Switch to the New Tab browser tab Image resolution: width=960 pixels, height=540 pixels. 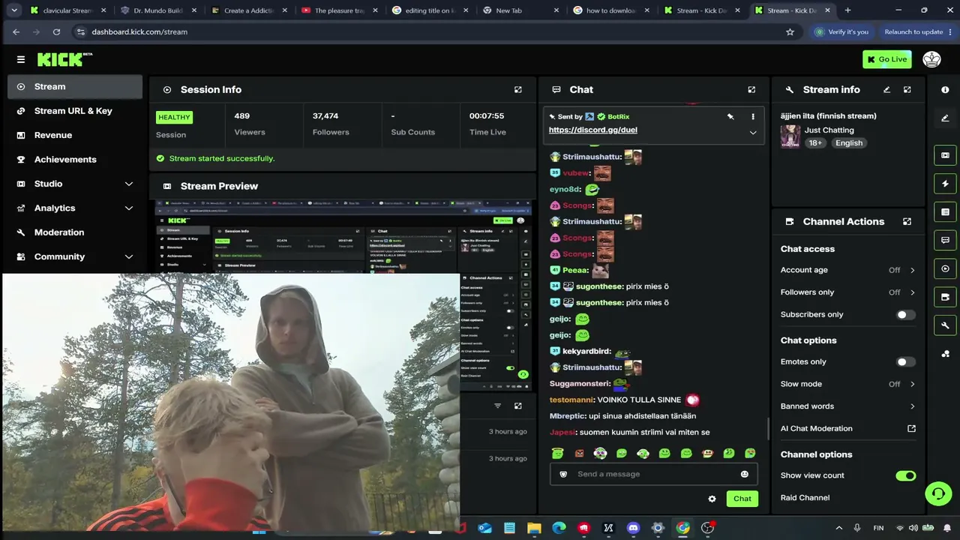(x=520, y=10)
